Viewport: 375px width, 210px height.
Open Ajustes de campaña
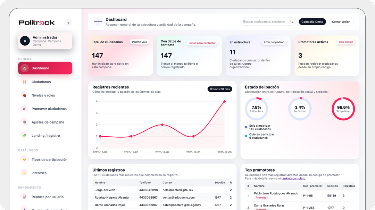point(45,122)
